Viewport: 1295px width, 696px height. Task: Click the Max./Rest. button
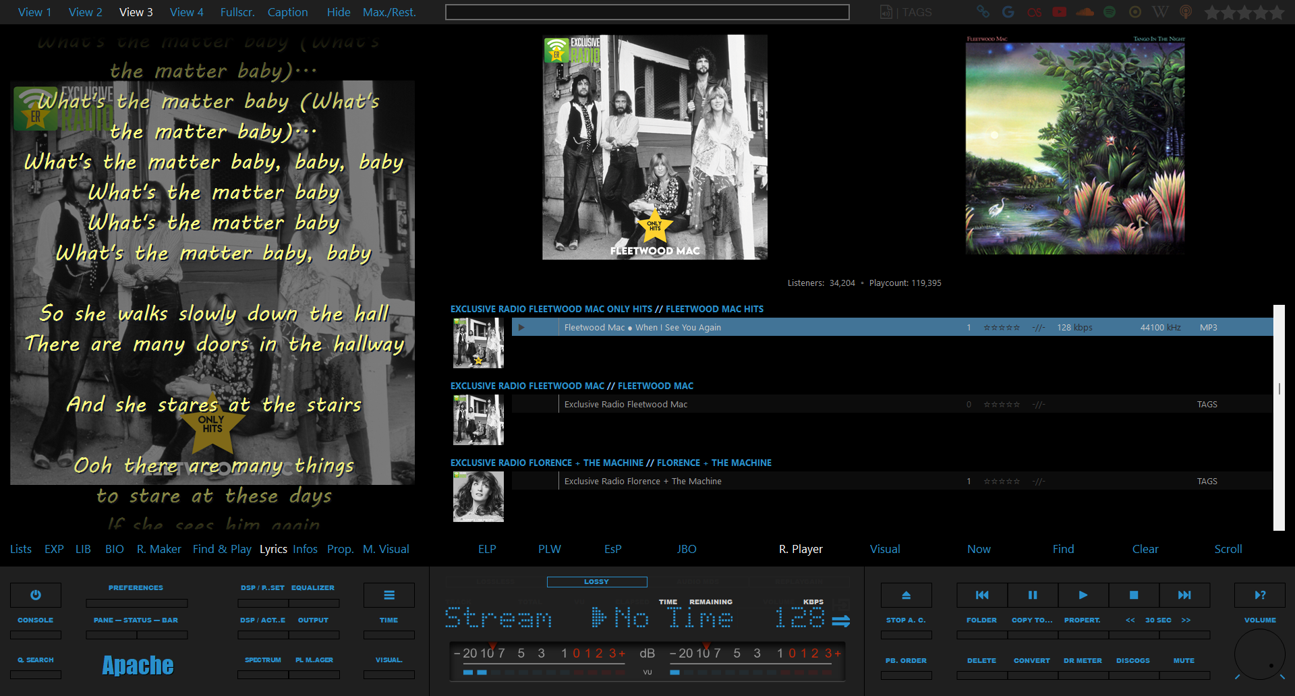390,12
